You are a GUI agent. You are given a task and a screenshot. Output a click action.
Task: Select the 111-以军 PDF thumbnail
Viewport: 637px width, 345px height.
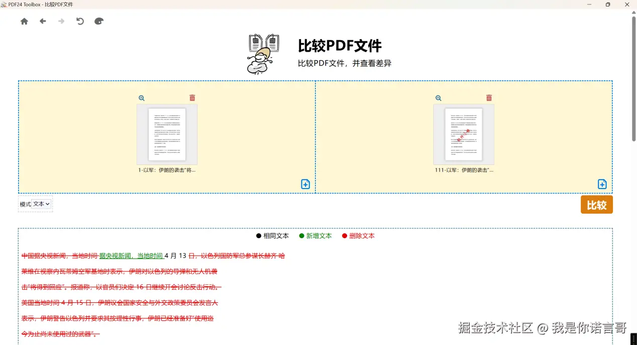coord(464,134)
